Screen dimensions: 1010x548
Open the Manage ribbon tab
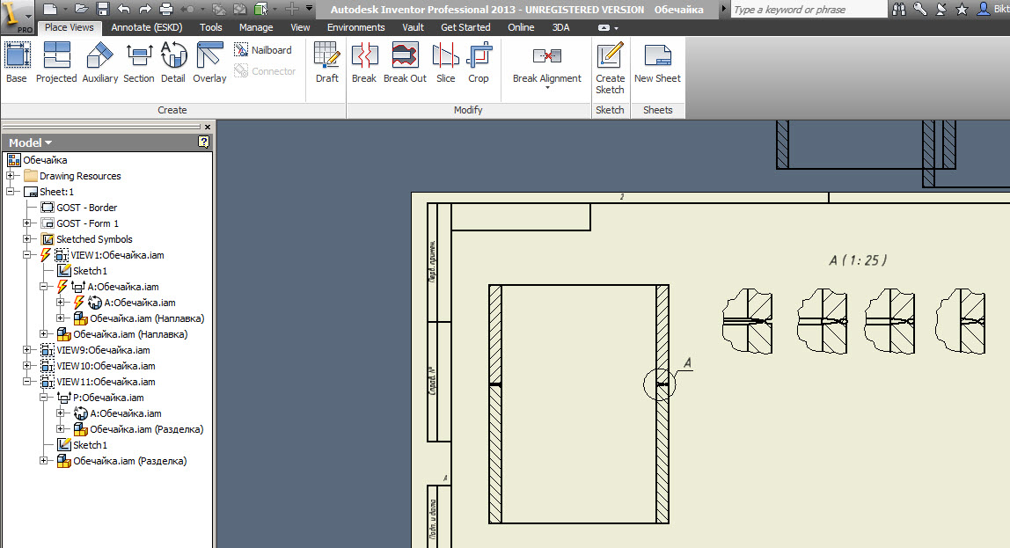[x=256, y=27]
